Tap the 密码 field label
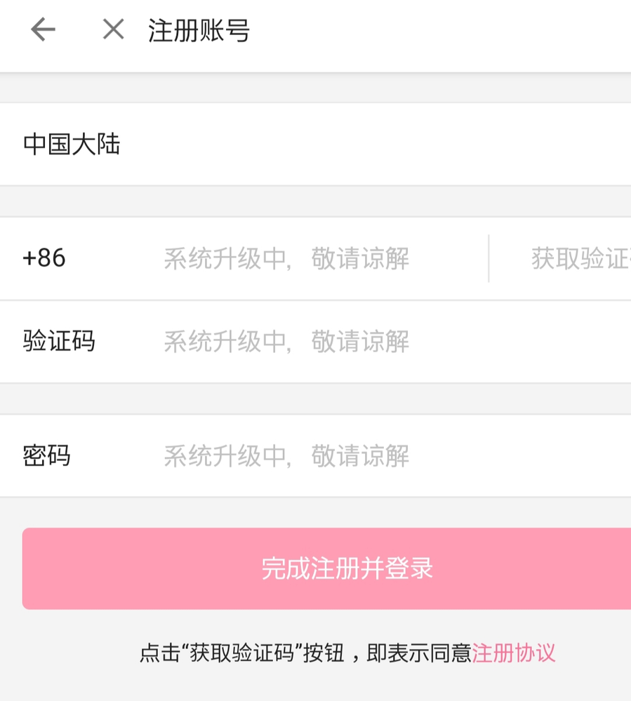Screen dimensions: 631x701 pos(47,456)
